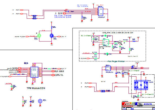Click the top-left blue common-mode choke
The image size is (155, 110).
pos(34,17)
